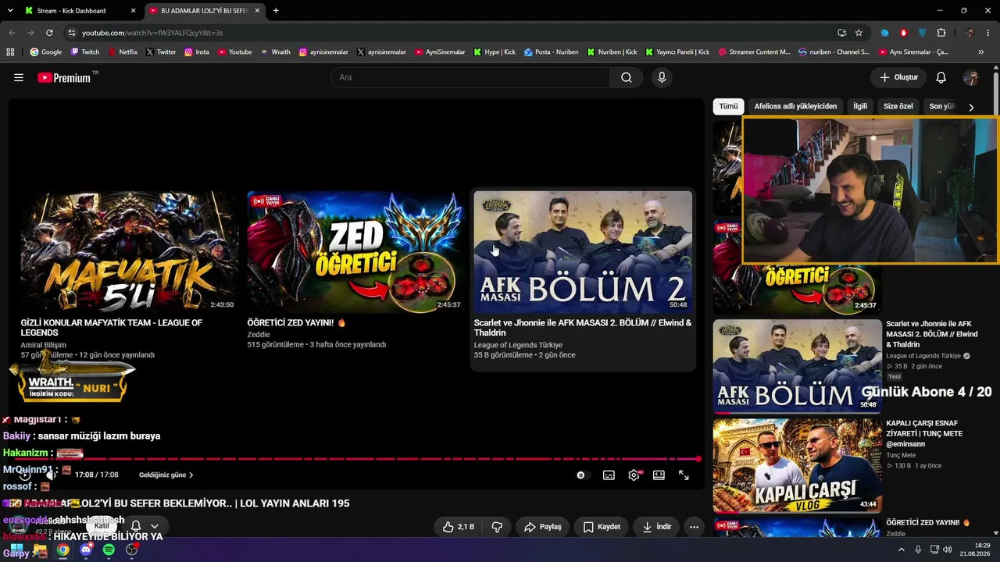Open the YouTube guide hamburger menu
Screen dimensions: 1000x562
pos(19,77)
